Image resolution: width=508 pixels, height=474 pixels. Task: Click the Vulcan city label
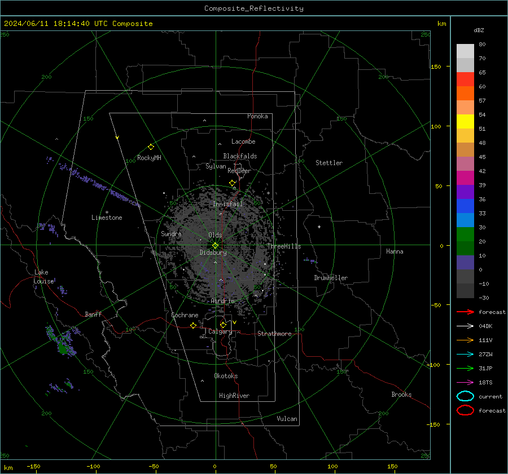(x=287, y=419)
